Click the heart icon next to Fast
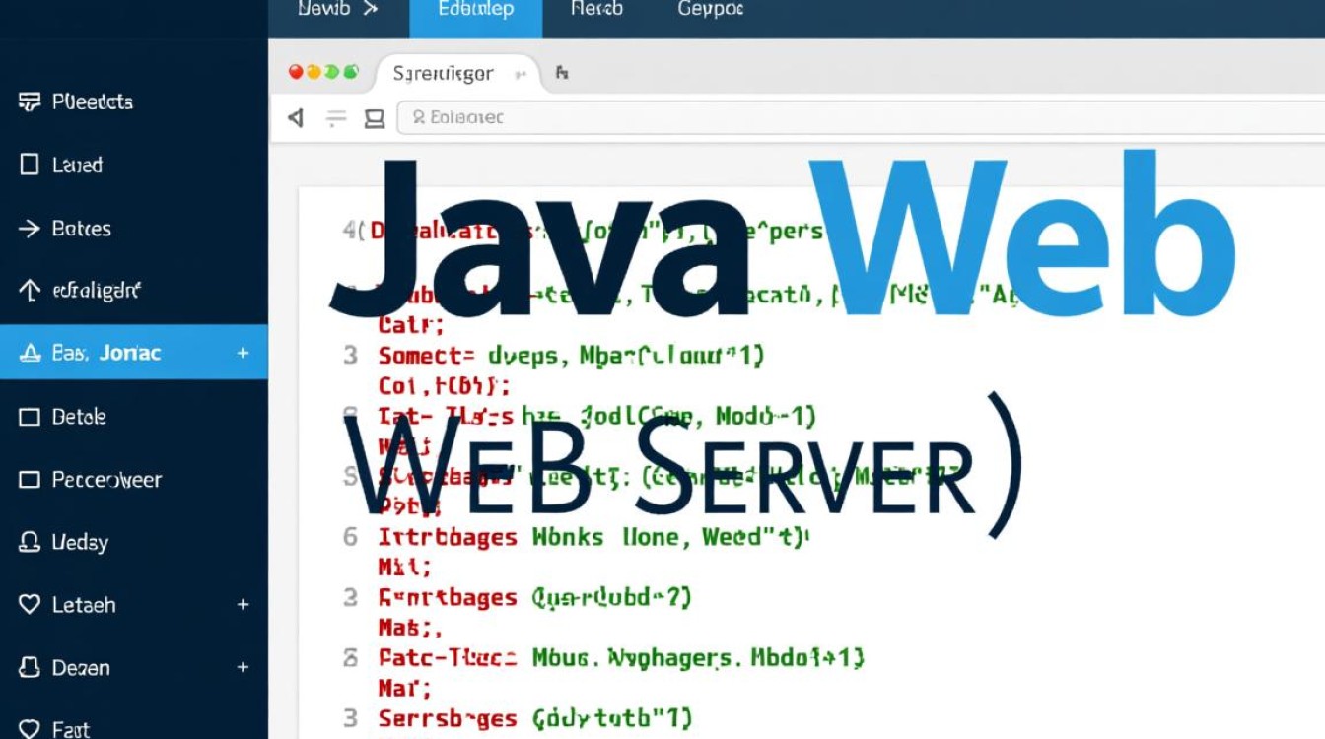This screenshot has width=1325, height=739. click(x=30, y=729)
